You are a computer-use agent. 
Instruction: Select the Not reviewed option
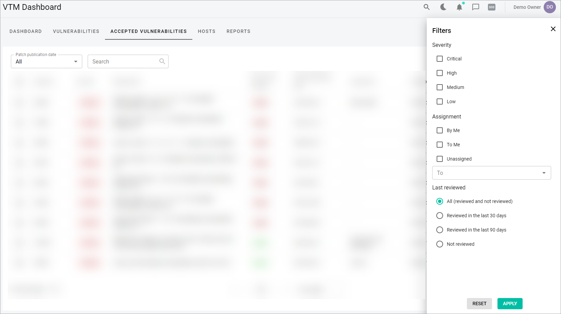440,244
